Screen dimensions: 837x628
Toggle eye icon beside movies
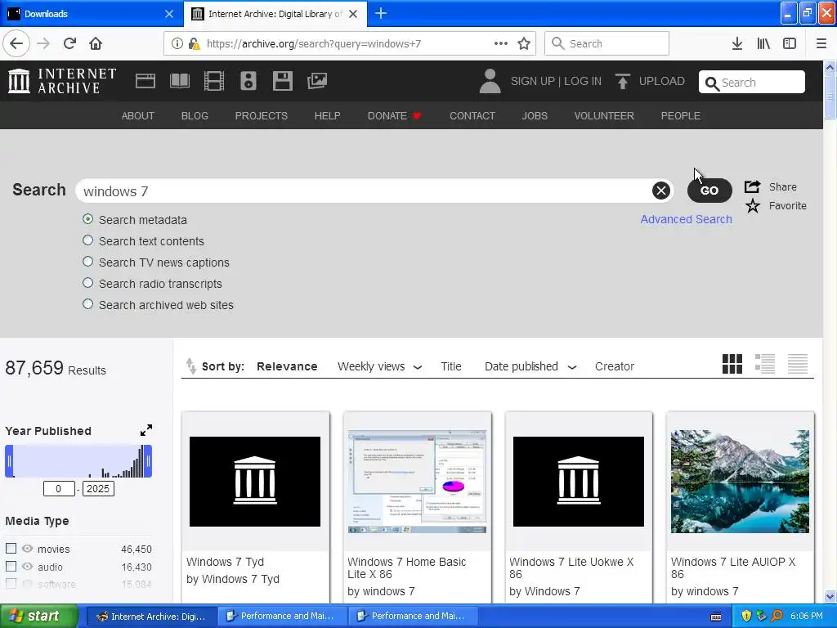coord(27,549)
